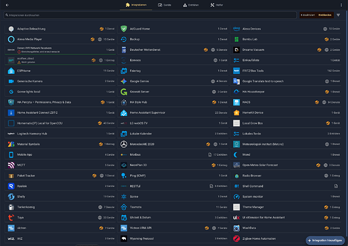
Task: Click the Shelly integration icon
Action: tap(11, 196)
